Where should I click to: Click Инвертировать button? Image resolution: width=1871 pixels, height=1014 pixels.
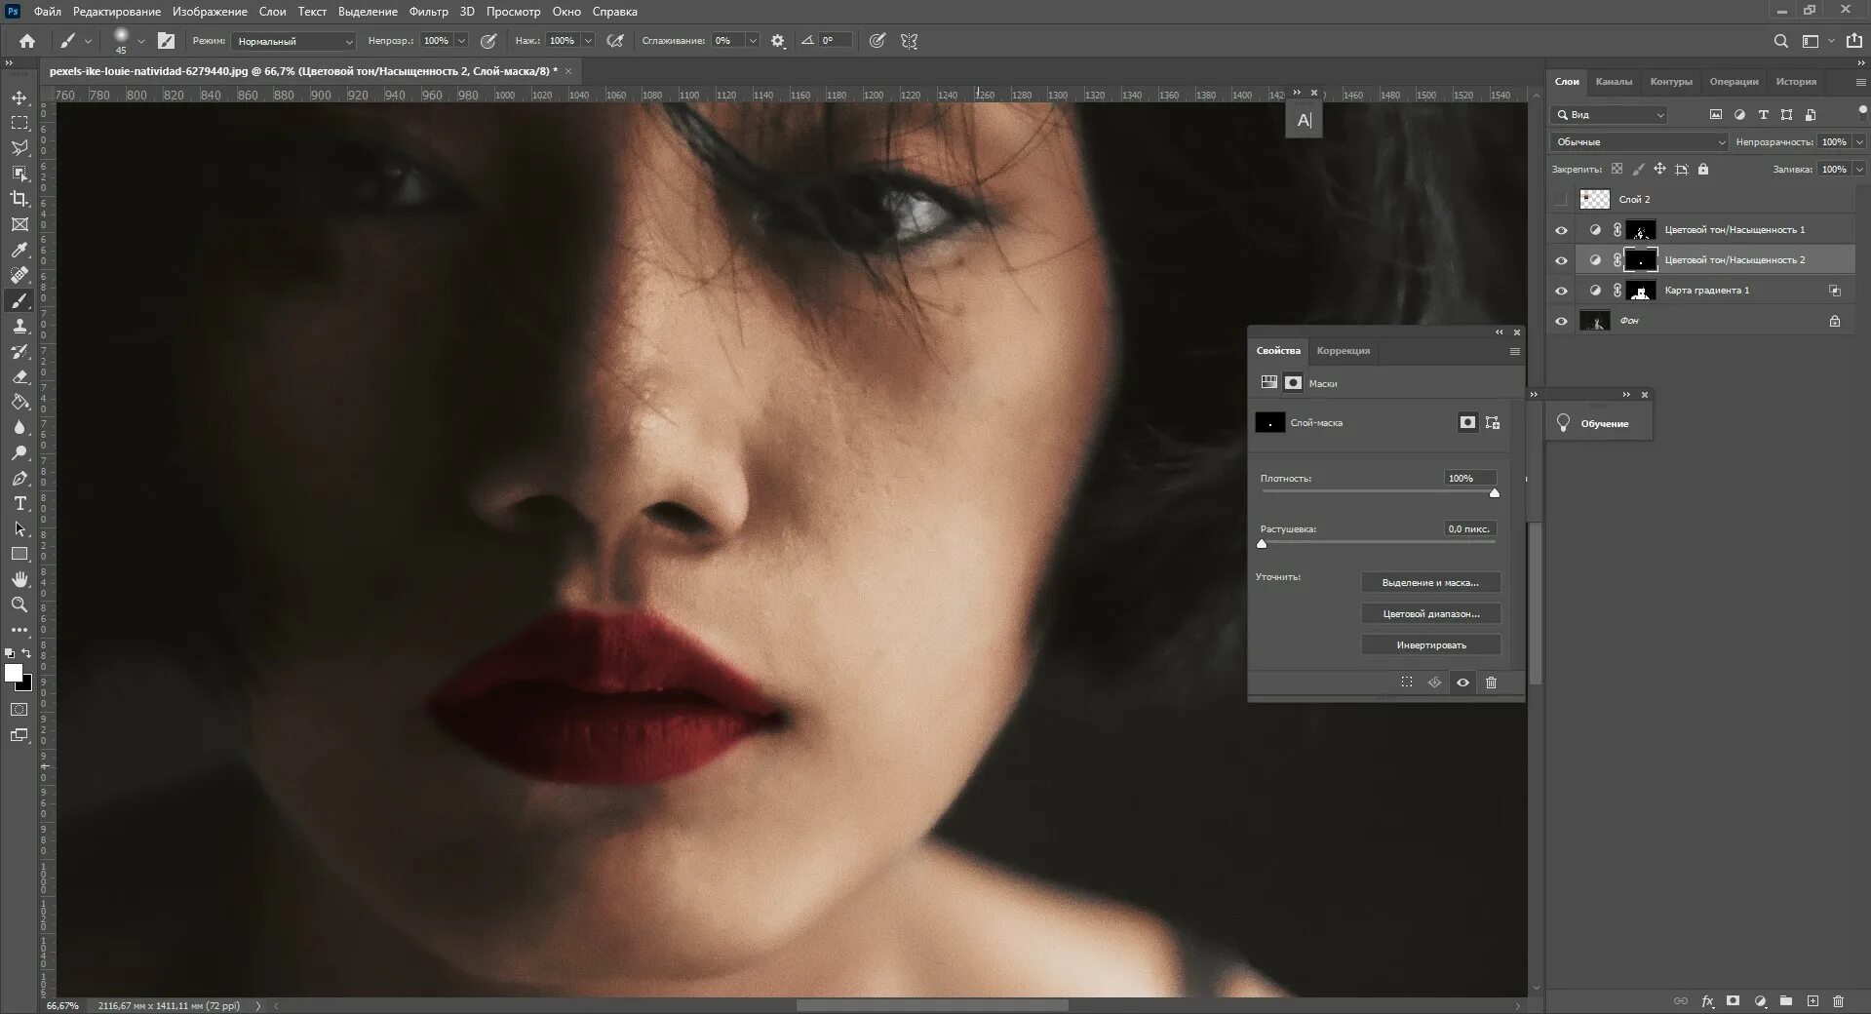(x=1430, y=645)
